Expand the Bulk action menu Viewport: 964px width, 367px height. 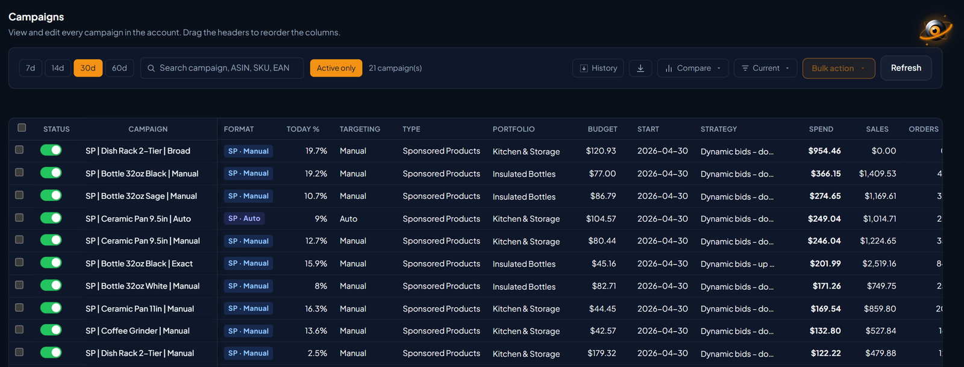839,68
